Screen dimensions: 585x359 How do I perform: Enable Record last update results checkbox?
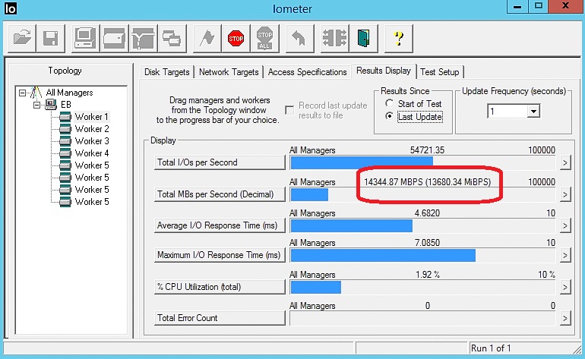pyautogui.click(x=289, y=110)
